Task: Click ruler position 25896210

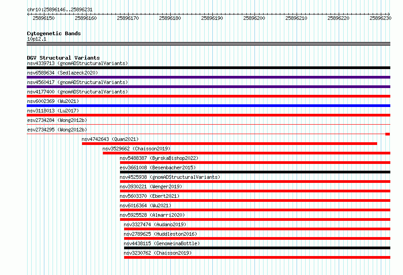Action: 296,18
